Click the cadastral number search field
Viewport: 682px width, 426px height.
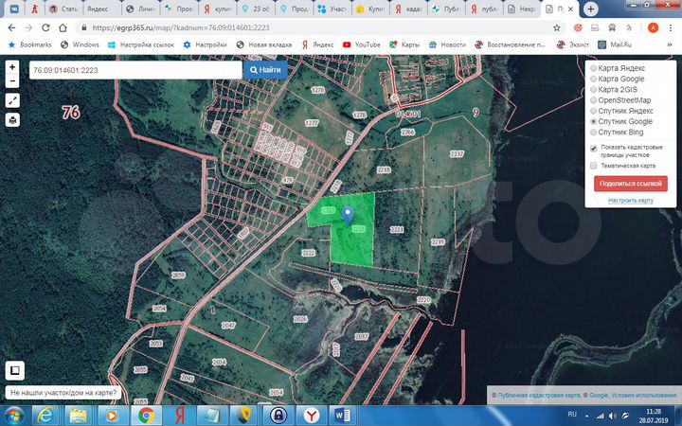135,70
